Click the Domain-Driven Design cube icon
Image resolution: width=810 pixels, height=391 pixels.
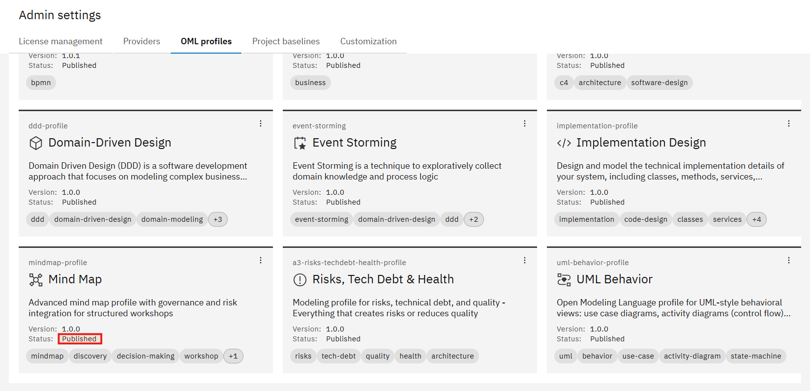[x=36, y=143]
